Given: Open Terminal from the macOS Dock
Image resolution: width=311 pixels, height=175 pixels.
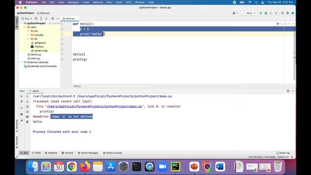Looking at the screenshot, I should click(137, 166).
